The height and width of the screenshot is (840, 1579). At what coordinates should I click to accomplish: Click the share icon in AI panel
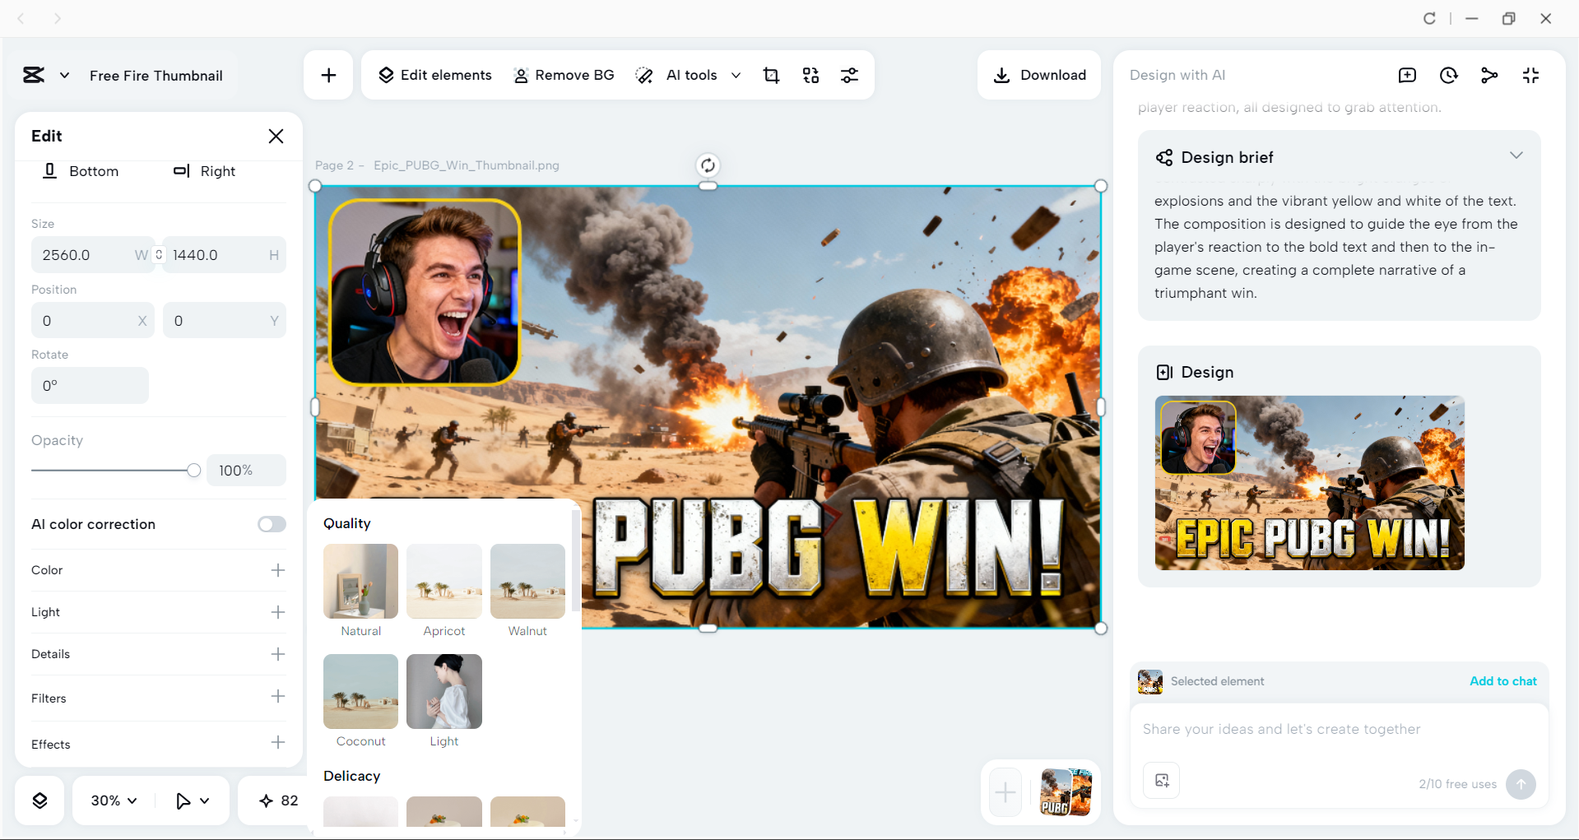point(1489,76)
